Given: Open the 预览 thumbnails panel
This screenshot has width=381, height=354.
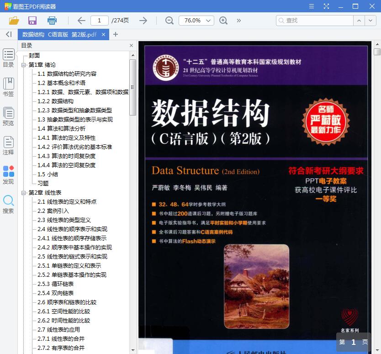Looking at the screenshot, I should click(x=9, y=116).
